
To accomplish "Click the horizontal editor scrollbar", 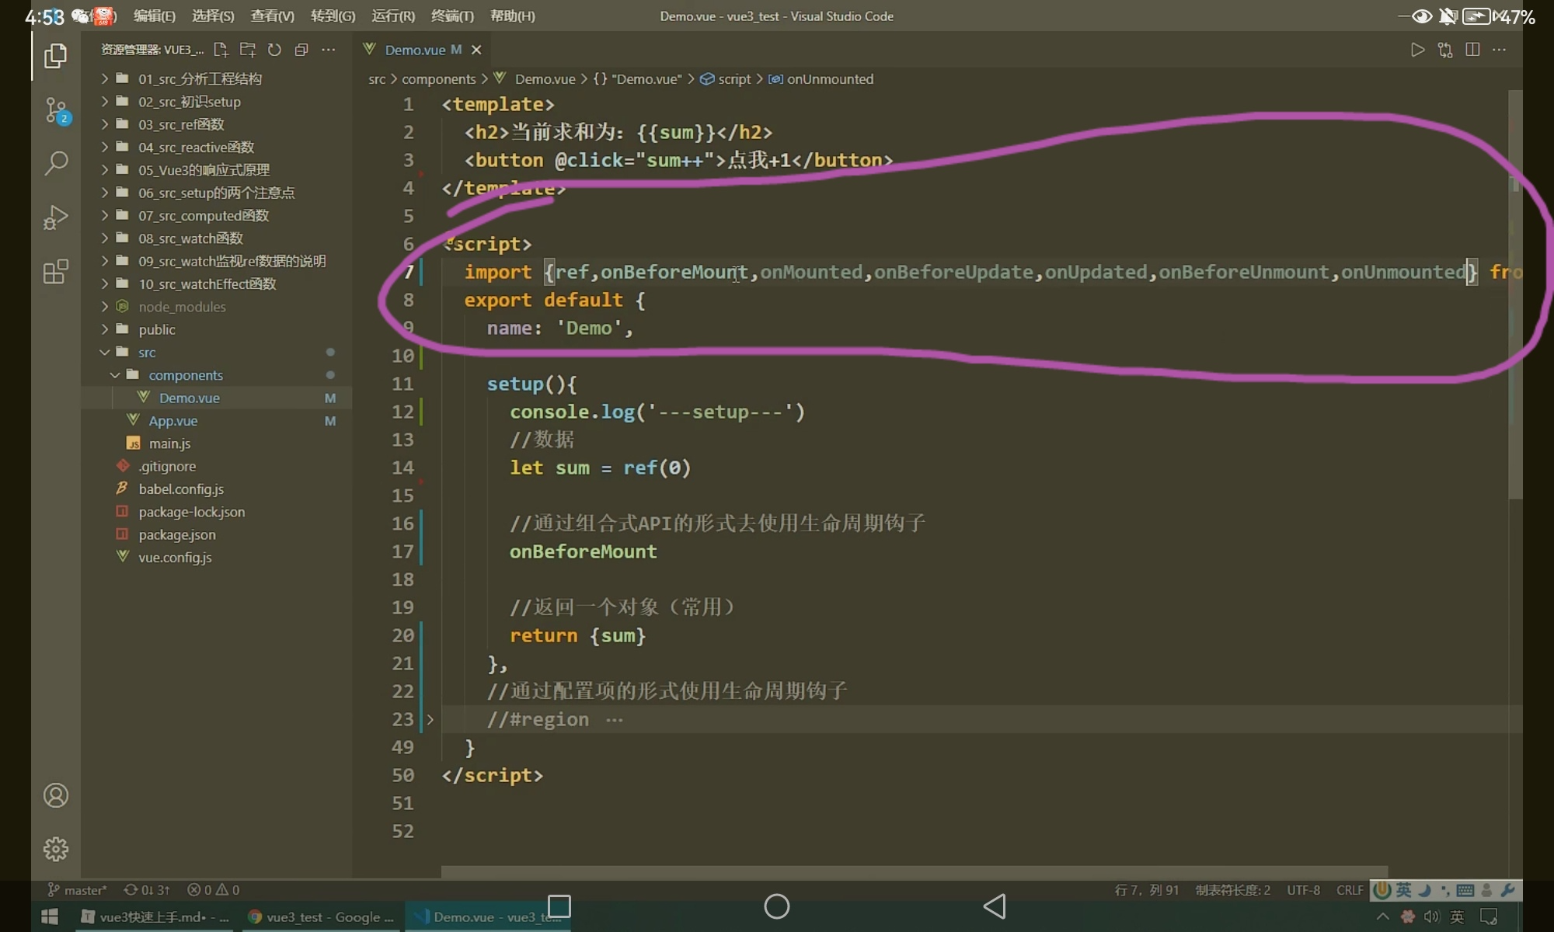I will pos(914,871).
